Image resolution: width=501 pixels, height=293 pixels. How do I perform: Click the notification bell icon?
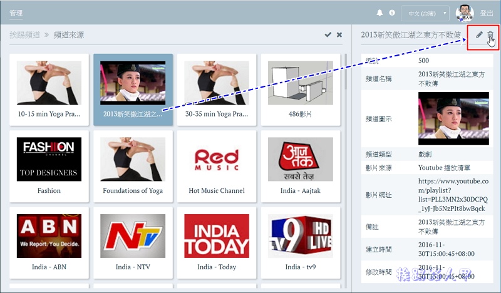click(x=380, y=13)
